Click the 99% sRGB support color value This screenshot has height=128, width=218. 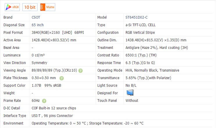52,86
